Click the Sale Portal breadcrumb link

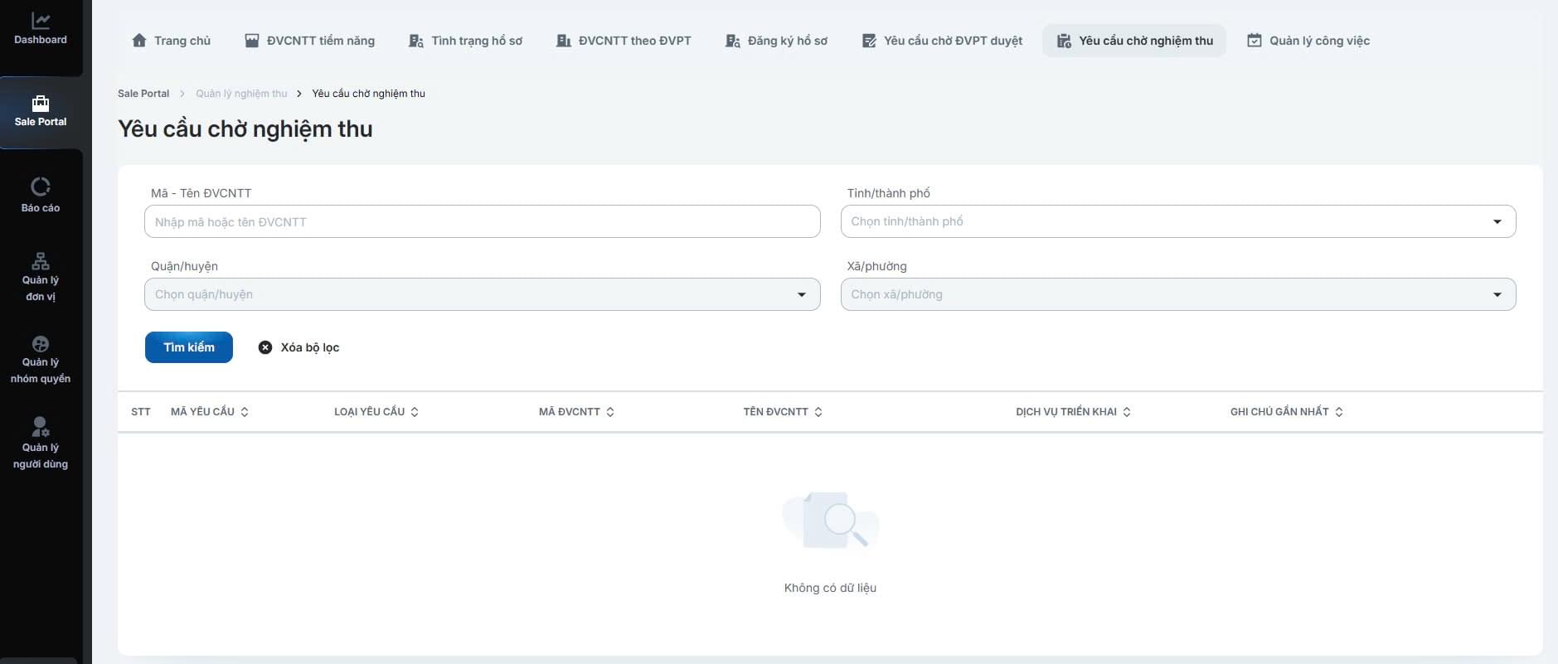click(143, 94)
